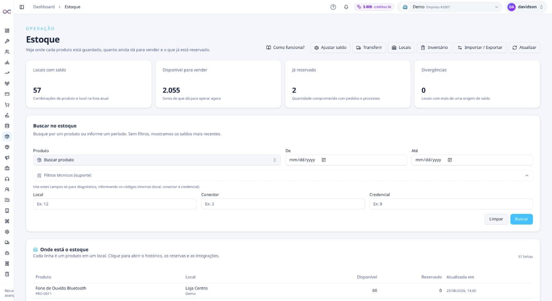Click Ajustar saldo button
Screen dimensions: 552x301
[x=330, y=47]
